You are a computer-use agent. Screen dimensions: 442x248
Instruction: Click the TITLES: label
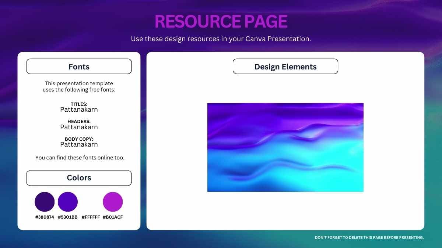coord(79,104)
